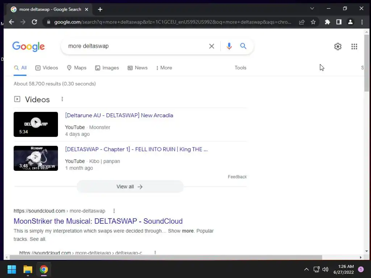This screenshot has height=278, width=371.
Task: Open the Windows Start menu
Action: [12, 269]
